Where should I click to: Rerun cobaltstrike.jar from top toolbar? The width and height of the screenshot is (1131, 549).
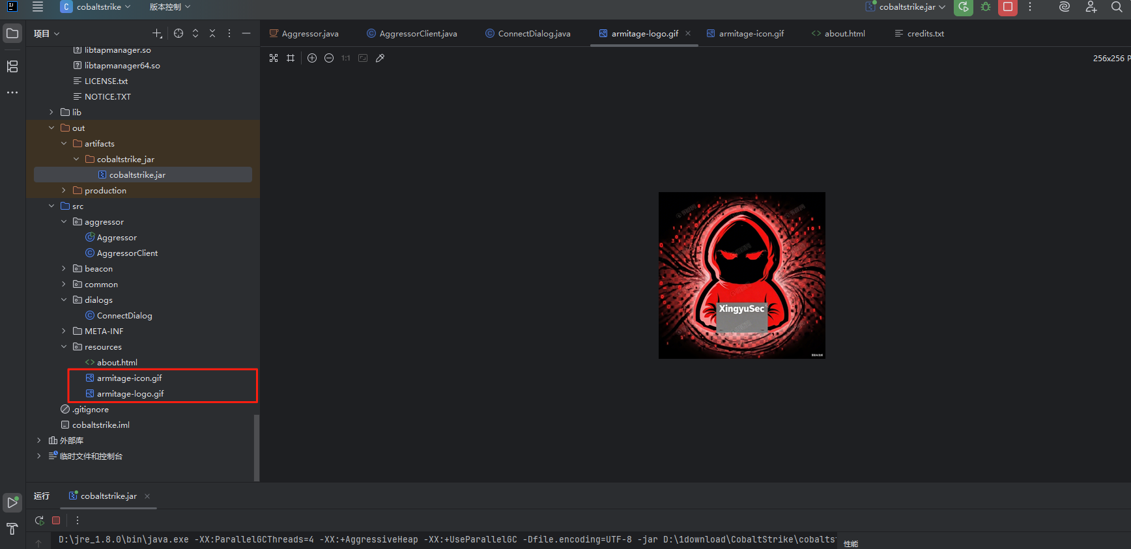964,7
